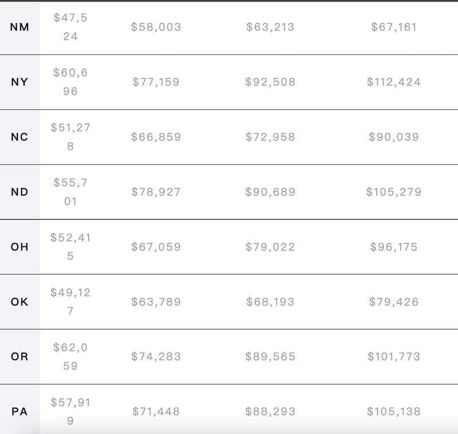Select the $47,524 wrapped cell for NM
The image size is (458, 434).
click(70, 27)
